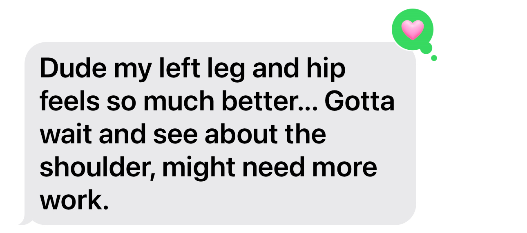Click the word "feels" in the message

[70, 102]
